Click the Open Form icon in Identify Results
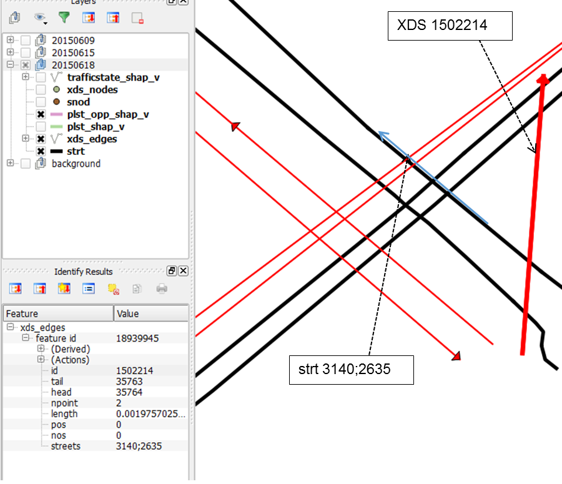This screenshot has height=484, width=562. (88, 289)
